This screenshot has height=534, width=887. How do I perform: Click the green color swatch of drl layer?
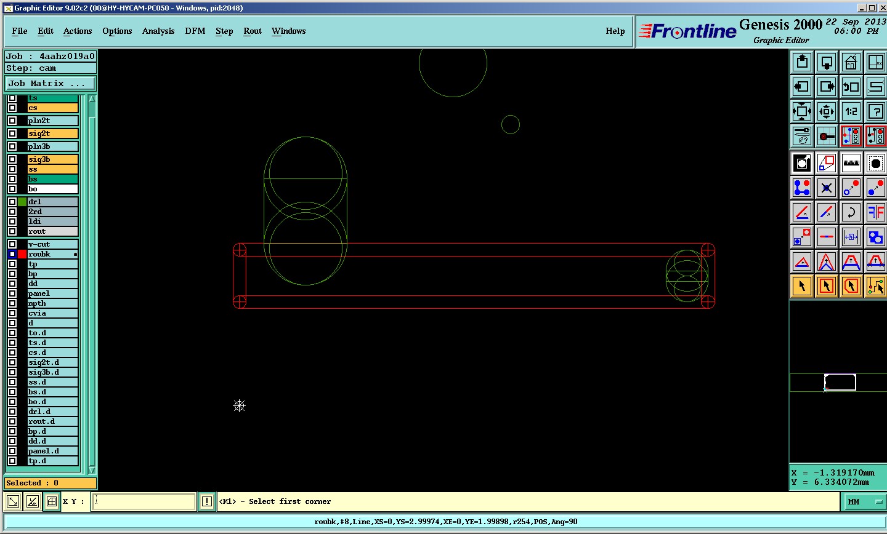22,202
